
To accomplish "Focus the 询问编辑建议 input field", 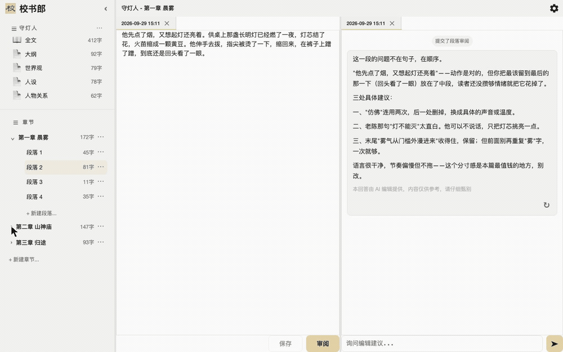I will coord(442,344).
